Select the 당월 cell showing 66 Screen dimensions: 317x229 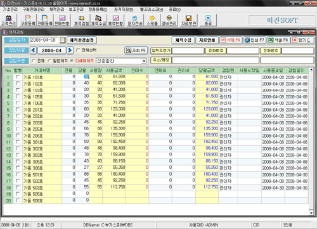(x=82, y=129)
